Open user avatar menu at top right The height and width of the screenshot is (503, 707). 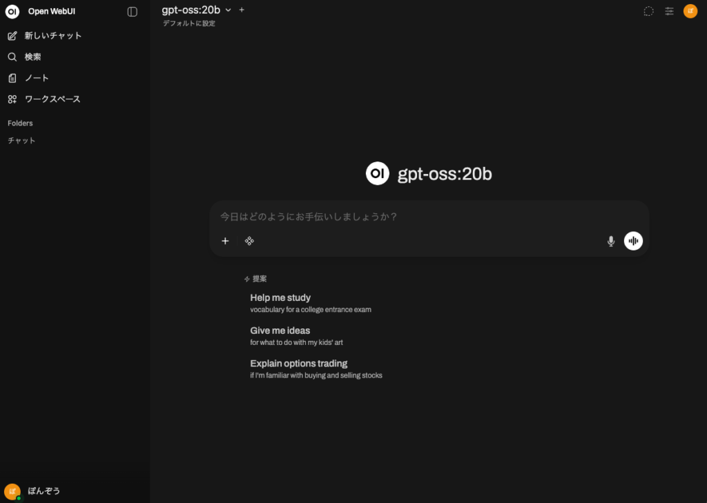click(690, 11)
